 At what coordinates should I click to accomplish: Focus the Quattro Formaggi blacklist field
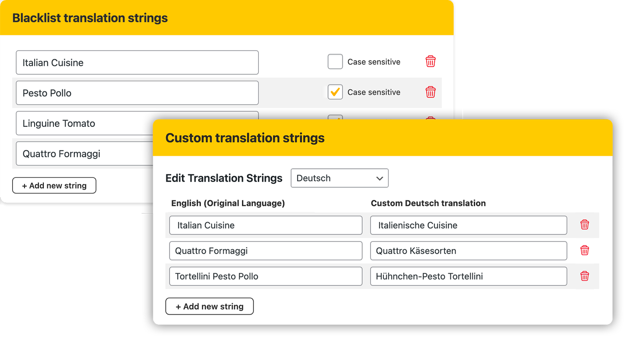click(x=83, y=154)
